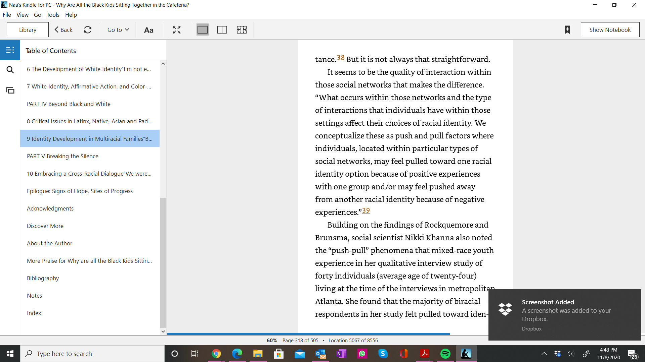Open the Table of Contents panel icon

pos(10,50)
